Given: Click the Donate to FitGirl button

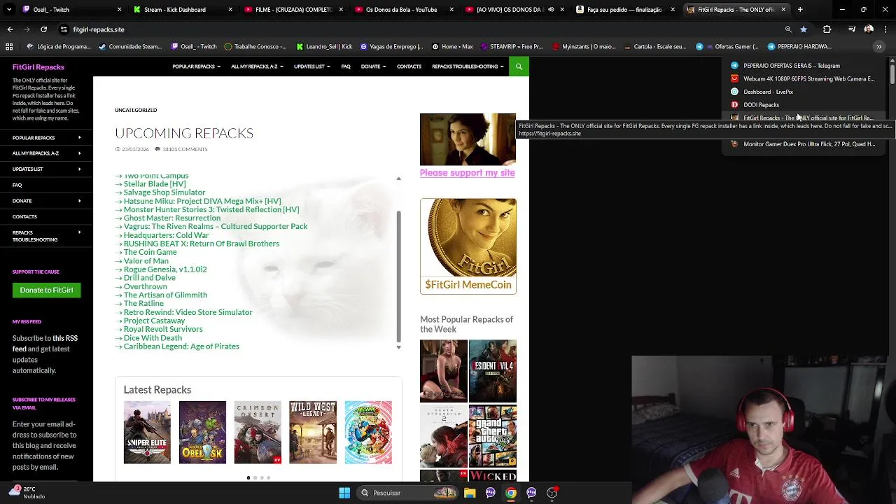Looking at the screenshot, I should [x=46, y=290].
